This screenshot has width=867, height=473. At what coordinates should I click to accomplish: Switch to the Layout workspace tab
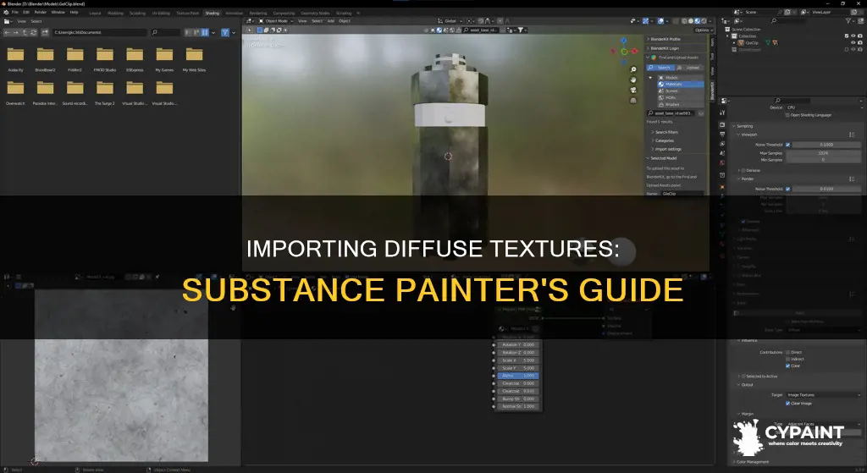tap(95, 14)
